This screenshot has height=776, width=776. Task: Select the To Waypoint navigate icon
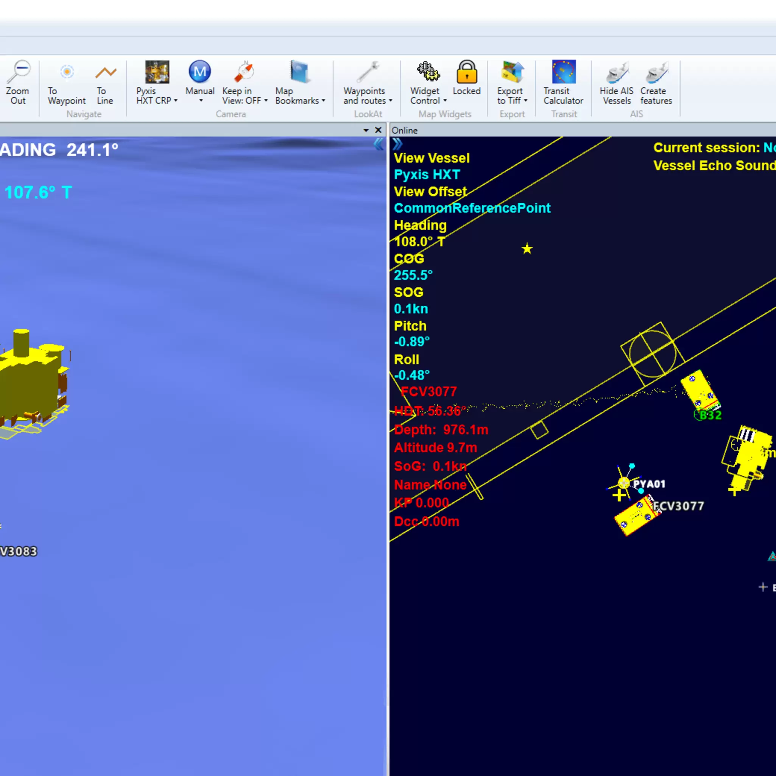[x=67, y=72]
